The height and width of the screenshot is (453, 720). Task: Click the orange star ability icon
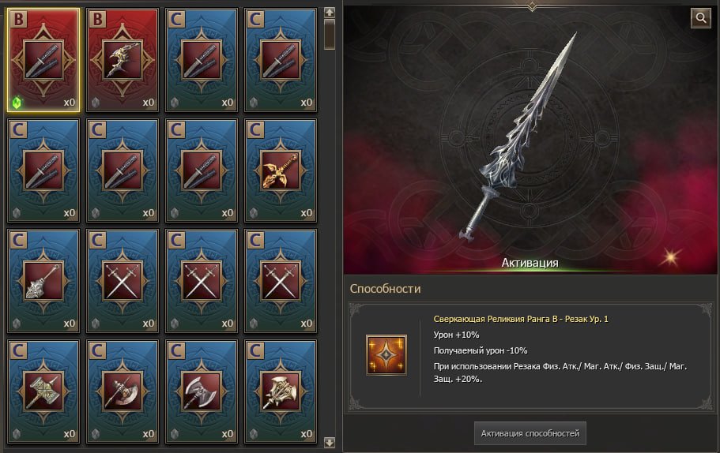click(386, 355)
